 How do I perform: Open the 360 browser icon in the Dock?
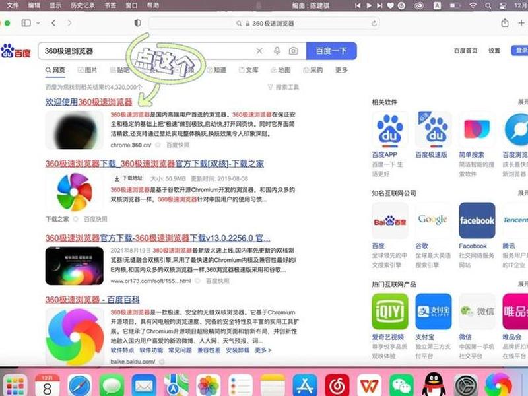click(x=499, y=385)
